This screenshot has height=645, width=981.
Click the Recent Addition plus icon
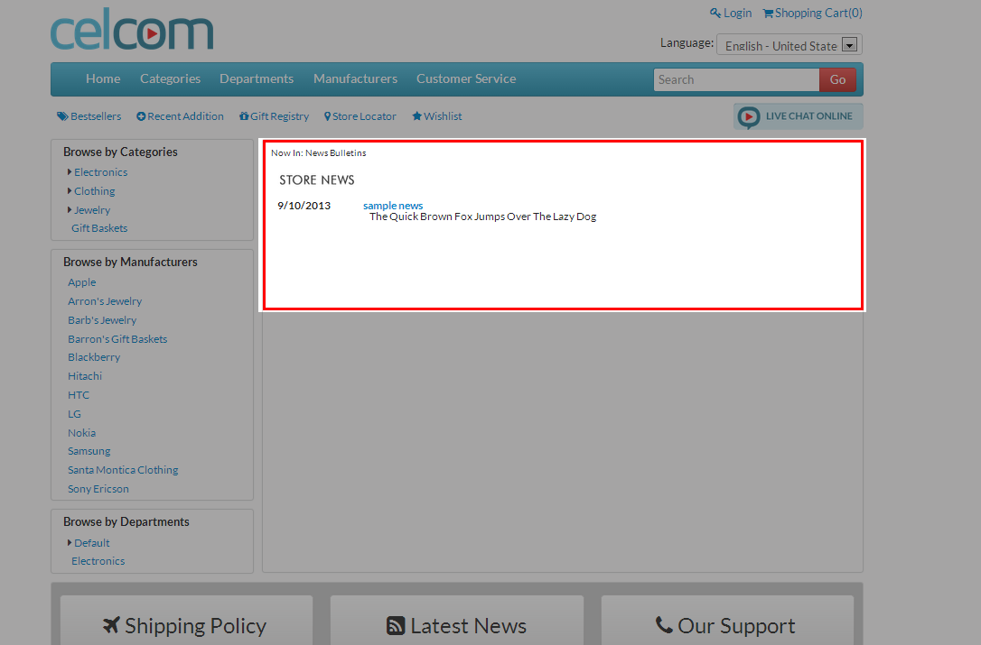[141, 116]
